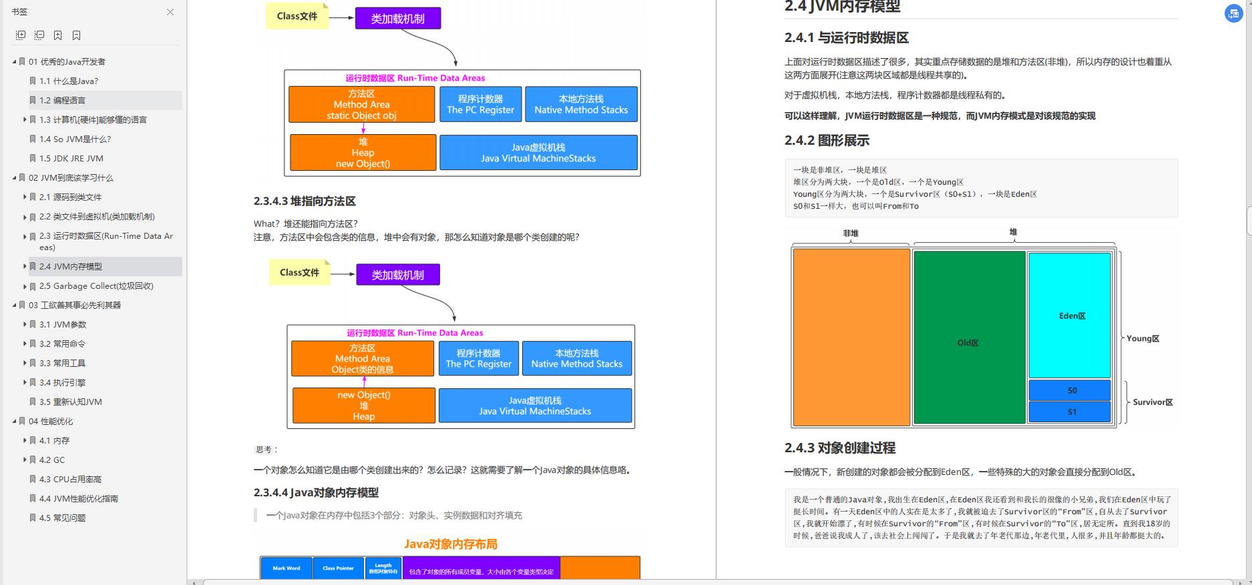
Task: Expand arrow for 3.4 执行引擎
Action: tap(25, 382)
